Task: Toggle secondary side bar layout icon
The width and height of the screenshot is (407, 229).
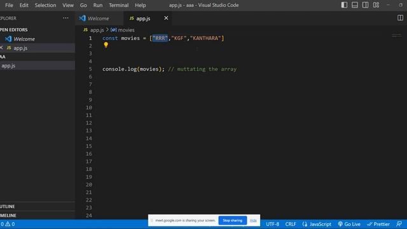Action: click(x=365, y=5)
